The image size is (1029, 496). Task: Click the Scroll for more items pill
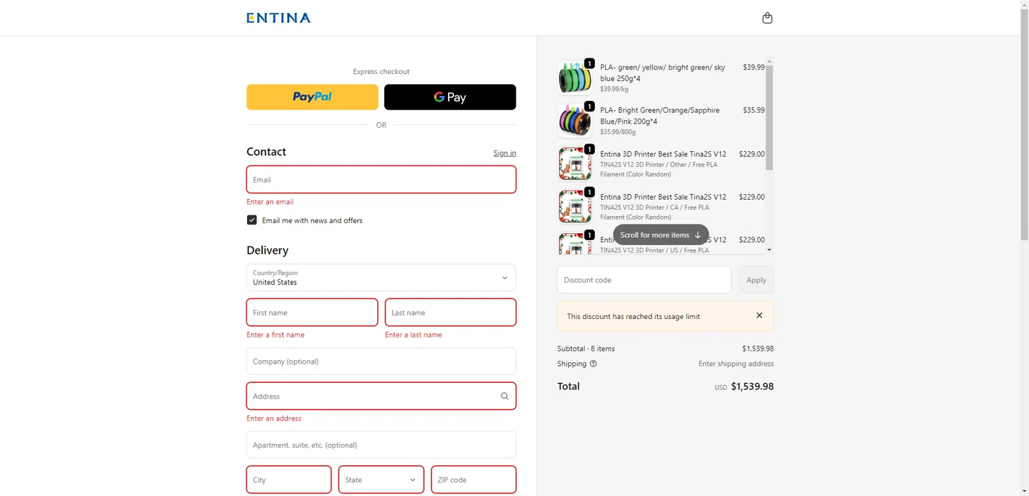(x=661, y=235)
